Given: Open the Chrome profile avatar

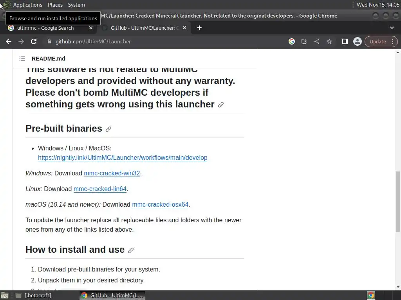Looking at the screenshot, I should tap(357, 41).
